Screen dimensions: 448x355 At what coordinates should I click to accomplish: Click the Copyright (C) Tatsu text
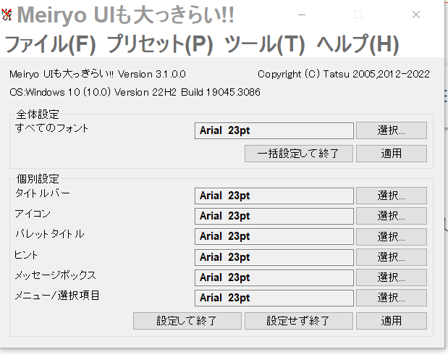pyautogui.click(x=344, y=75)
